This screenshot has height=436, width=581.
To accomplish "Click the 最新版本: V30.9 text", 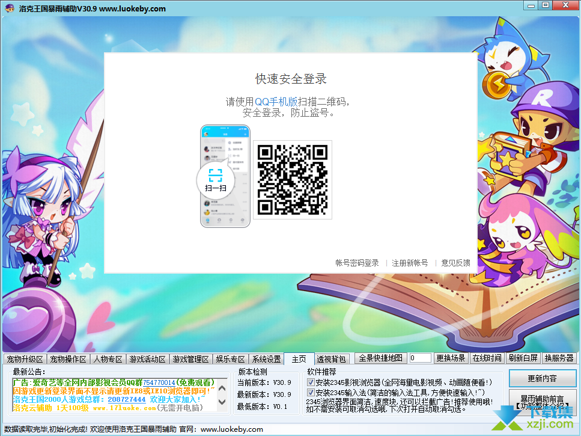I will point(264,395).
